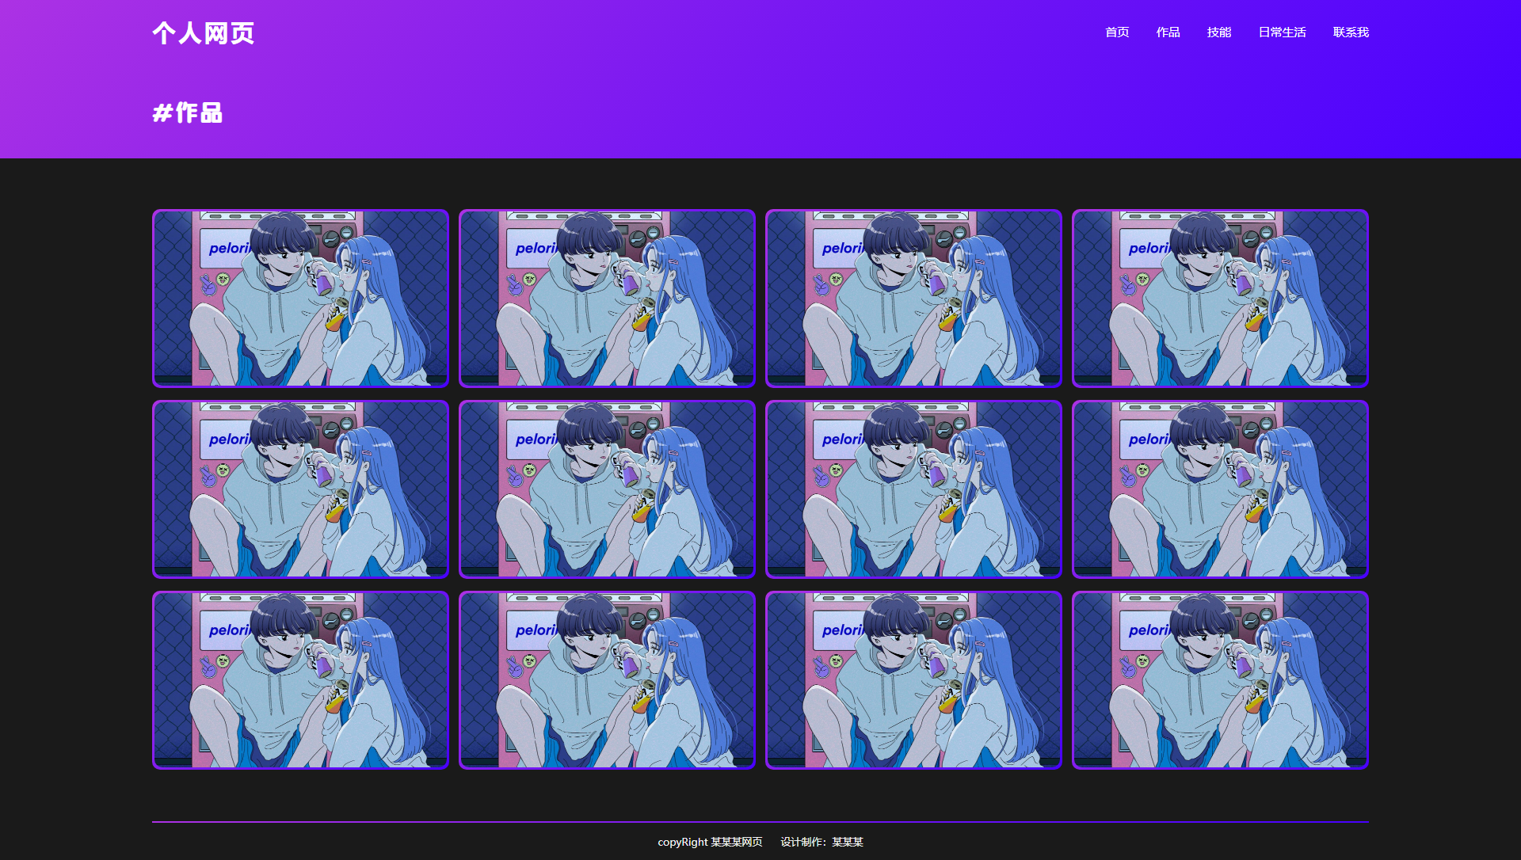Viewport: 1521px width, 860px height.
Task: Open the 日常生活 navigation item
Action: (x=1282, y=32)
